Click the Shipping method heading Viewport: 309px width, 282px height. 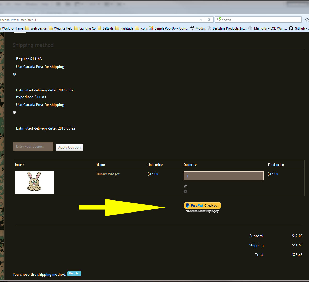click(x=33, y=45)
